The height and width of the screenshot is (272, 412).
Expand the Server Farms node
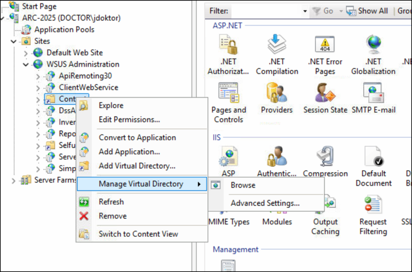(14, 180)
